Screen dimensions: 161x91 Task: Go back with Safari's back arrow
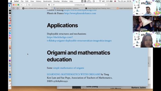tap(22, 5)
